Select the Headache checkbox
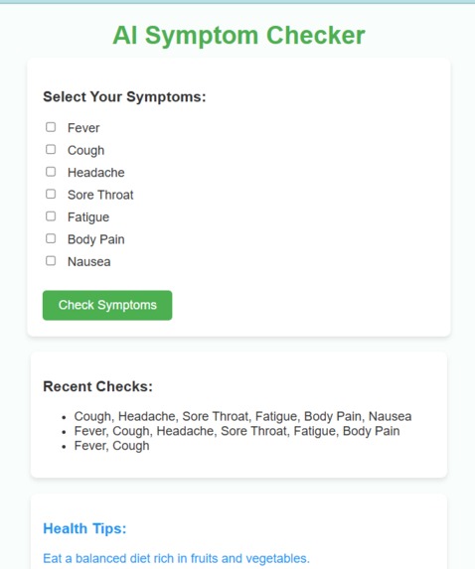 tap(51, 172)
